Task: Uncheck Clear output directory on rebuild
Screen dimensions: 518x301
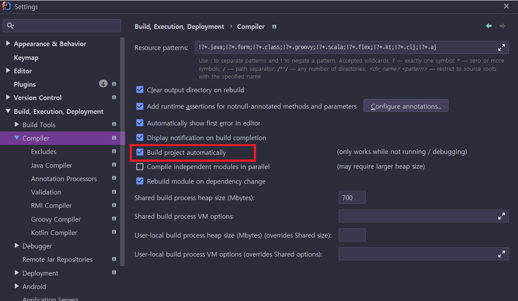Action: click(140, 90)
